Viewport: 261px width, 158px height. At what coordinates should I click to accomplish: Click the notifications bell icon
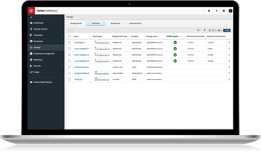pyautogui.click(x=209, y=11)
